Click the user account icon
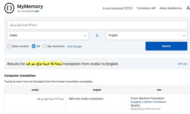Screen dimensions: 190x114 tap(188, 8)
